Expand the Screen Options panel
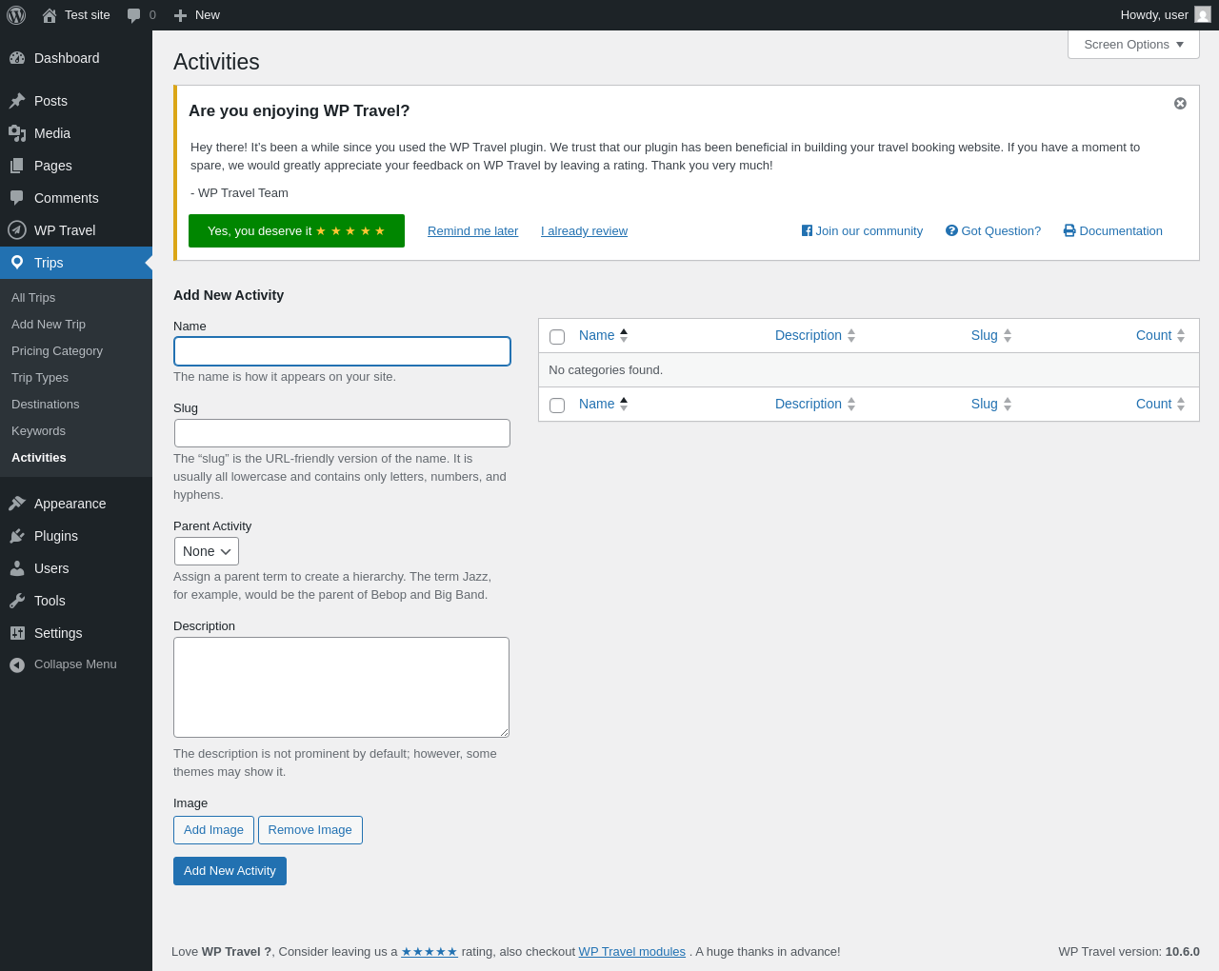The width and height of the screenshot is (1219, 971). (x=1133, y=45)
